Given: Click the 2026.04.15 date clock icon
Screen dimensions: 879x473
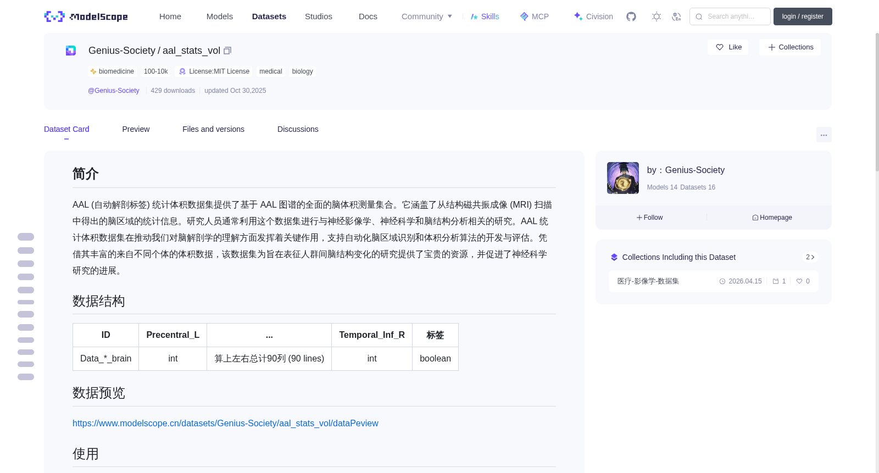Looking at the screenshot, I should [722, 281].
